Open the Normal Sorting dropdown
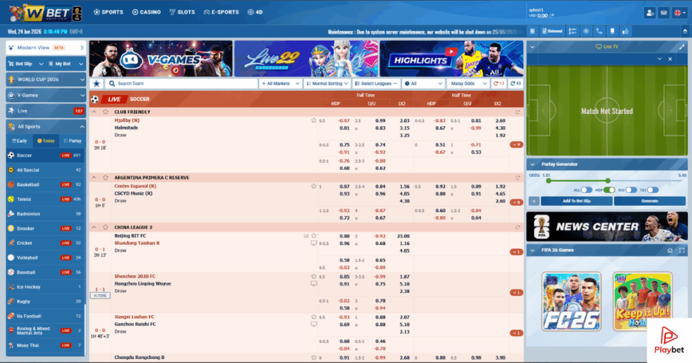 pyautogui.click(x=328, y=83)
